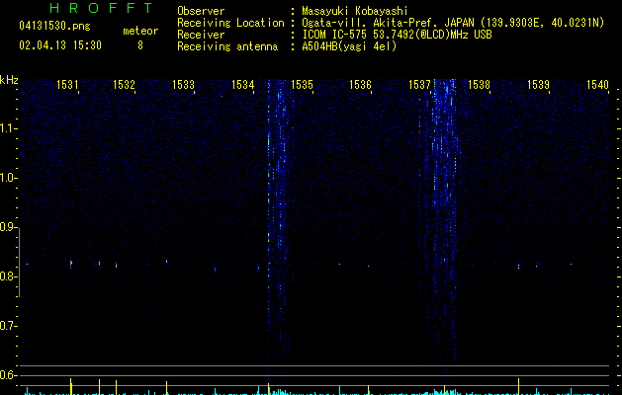Click the 1.1 kHz axis label
Image resolution: width=622 pixels, height=395 pixels.
pos(9,128)
